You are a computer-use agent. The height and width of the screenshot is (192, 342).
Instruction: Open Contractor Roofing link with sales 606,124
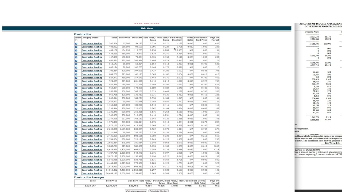coord(92,67)
